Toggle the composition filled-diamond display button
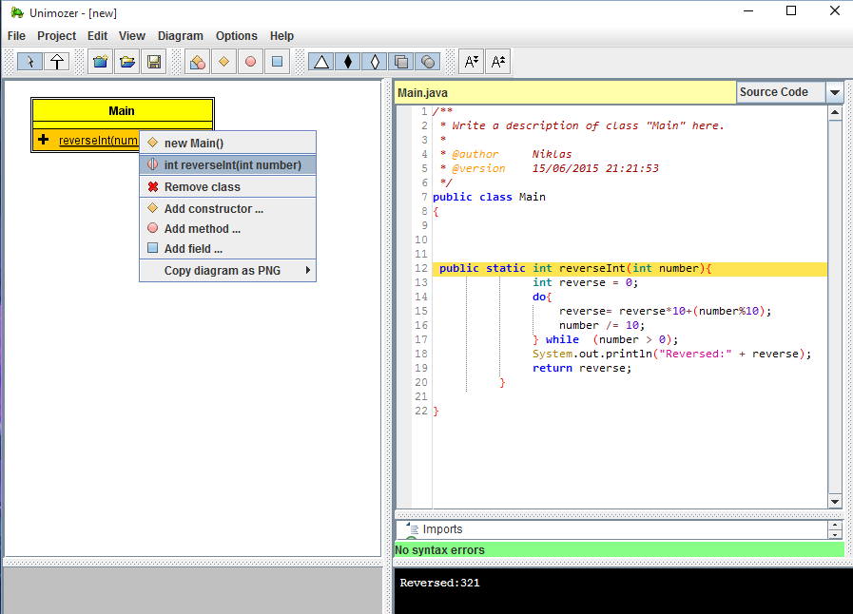 [348, 62]
